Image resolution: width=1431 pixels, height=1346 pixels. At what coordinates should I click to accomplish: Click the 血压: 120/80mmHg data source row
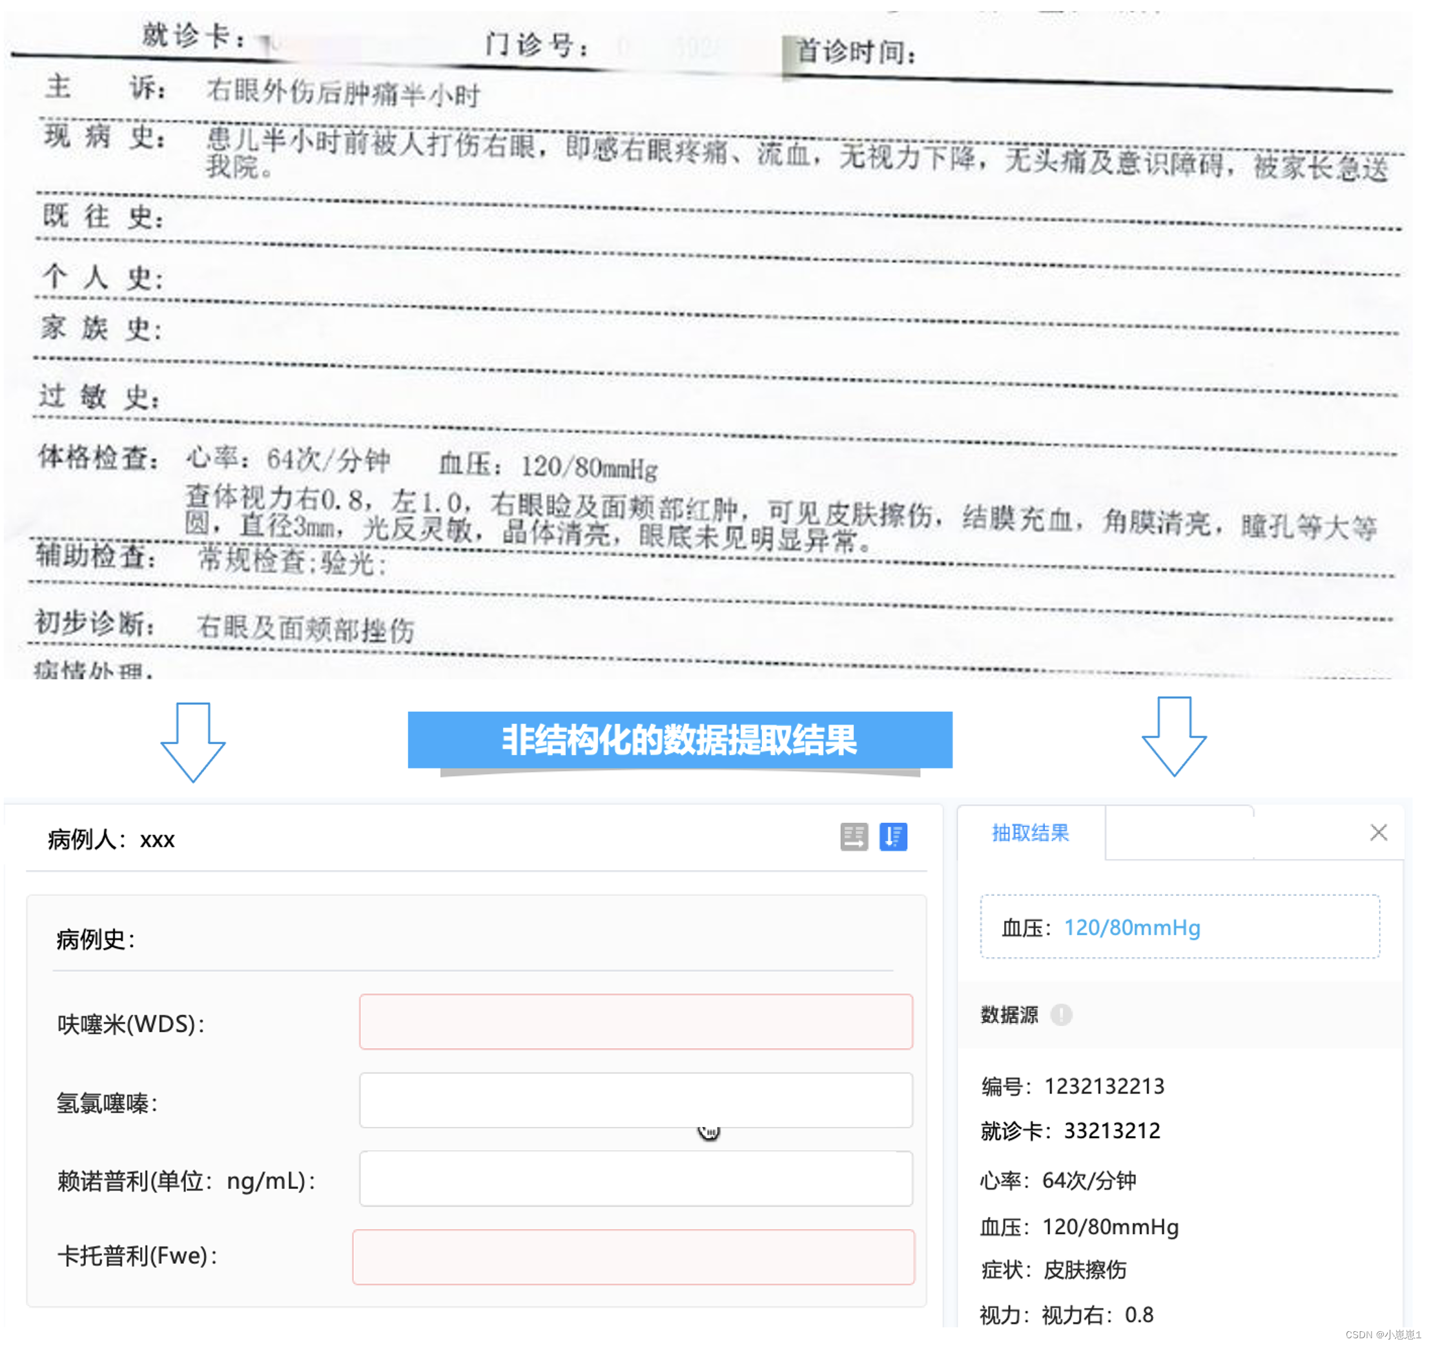coord(1079,1227)
